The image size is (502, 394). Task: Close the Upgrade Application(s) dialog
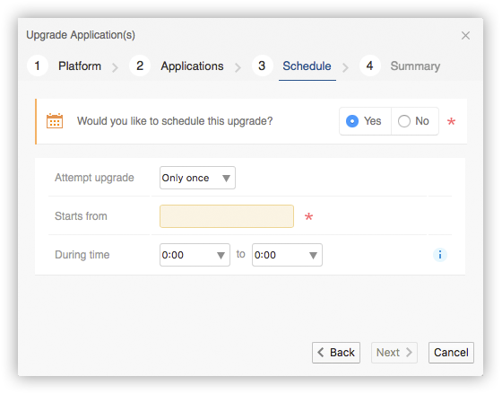click(x=465, y=35)
